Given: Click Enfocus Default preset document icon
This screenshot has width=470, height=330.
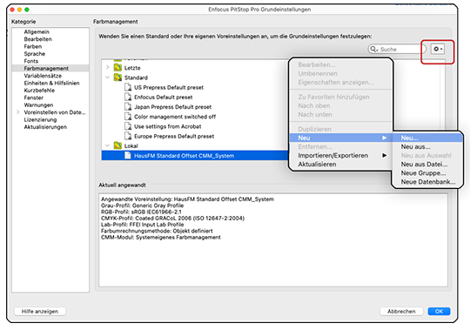Looking at the screenshot, I should pyautogui.click(x=128, y=98).
